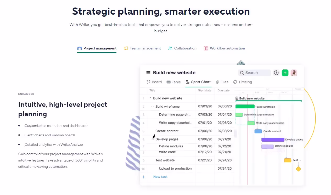331x195 pixels.
Task: Collapse the Build new website row
Action: [x=150, y=98]
